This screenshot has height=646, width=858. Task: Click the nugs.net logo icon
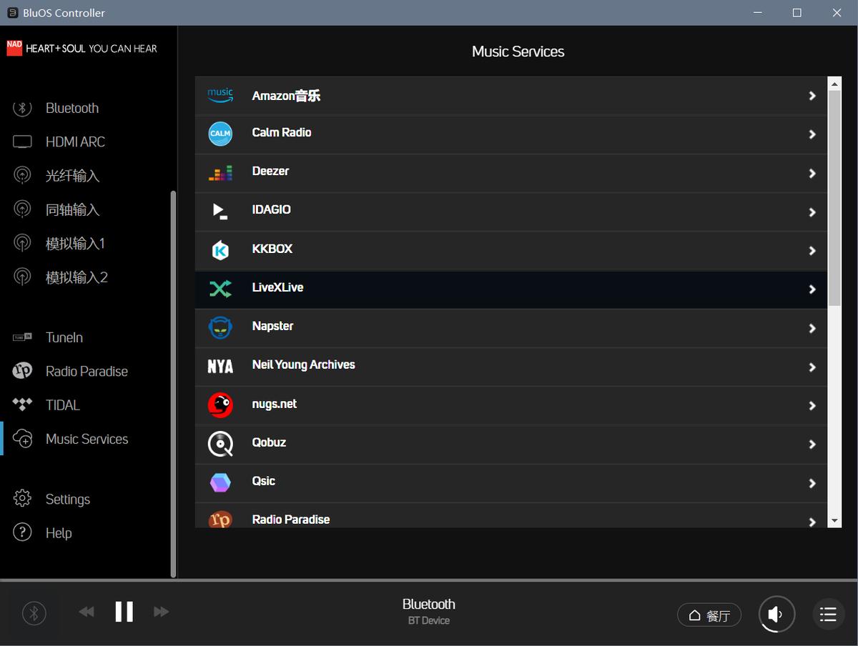(x=220, y=405)
